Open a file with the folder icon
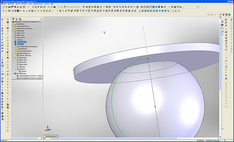The image size is (234, 142). point(6,7)
